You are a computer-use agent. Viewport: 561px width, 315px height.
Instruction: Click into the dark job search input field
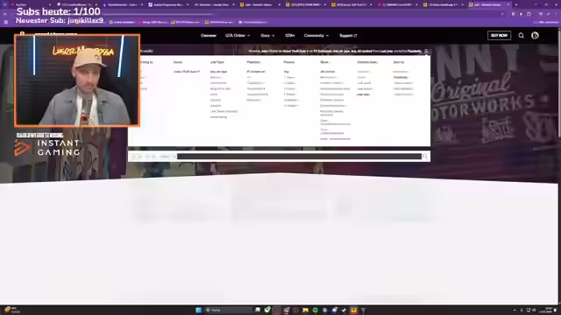(299, 157)
